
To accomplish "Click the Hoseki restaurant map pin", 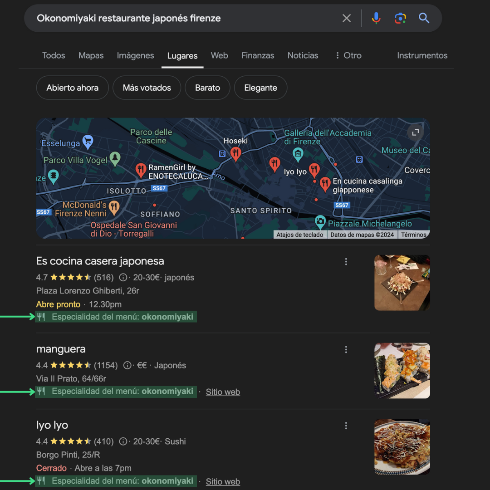I will 235,154.
